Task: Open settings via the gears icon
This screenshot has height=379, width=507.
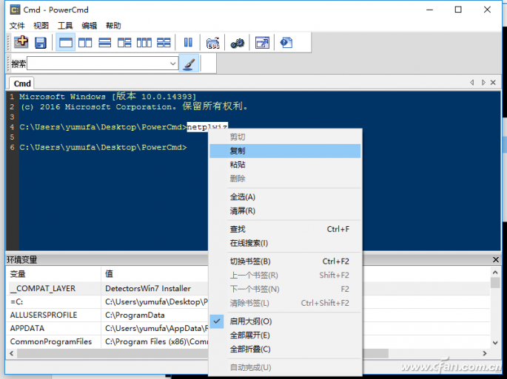Action: tap(238, 43)
